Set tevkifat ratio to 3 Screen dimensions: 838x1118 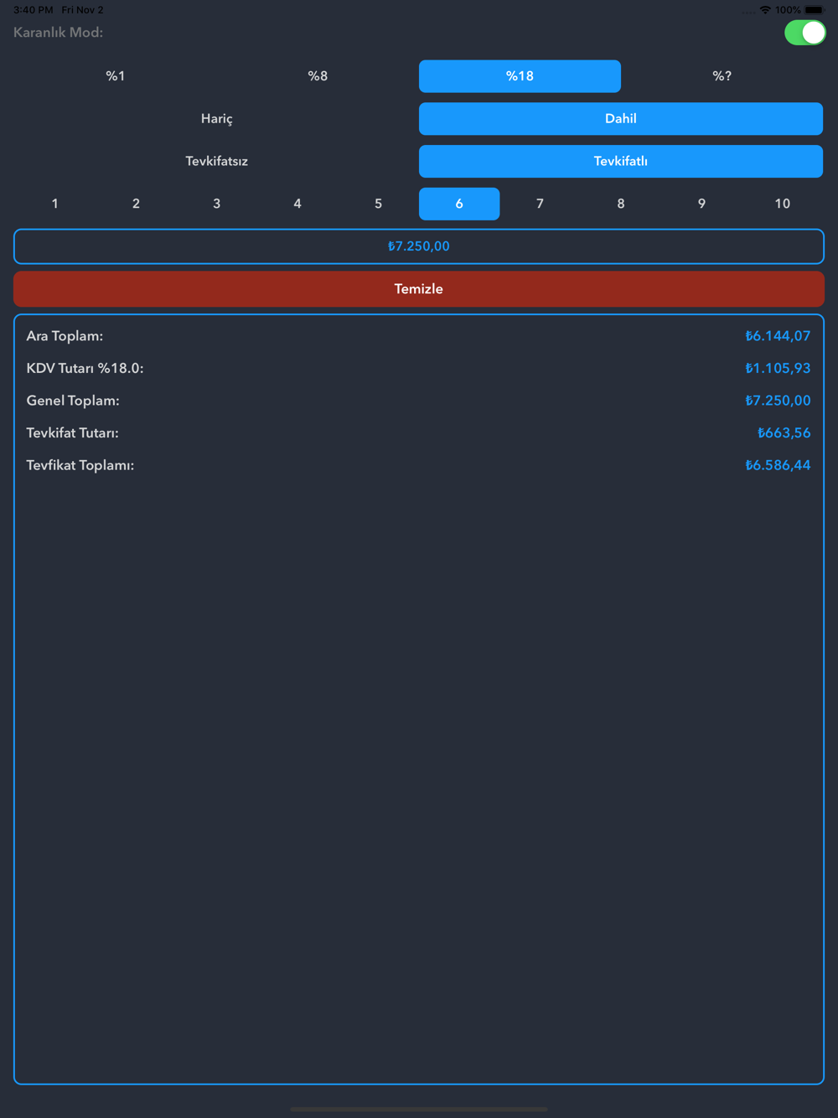point(216,204)
